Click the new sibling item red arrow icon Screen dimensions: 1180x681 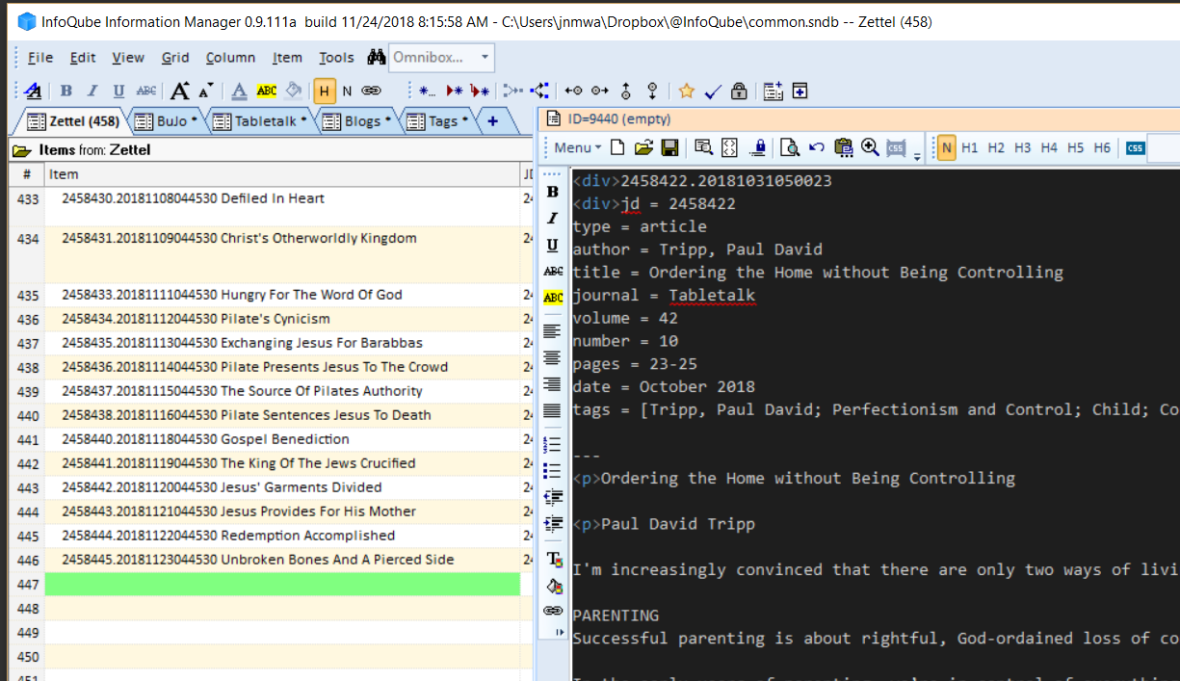click(454, 91)
